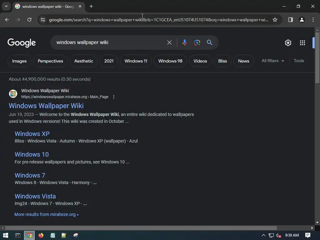Screen dimensions: 320x240
Task: Select the 2021 filter chip
Action: tap(109, 61)
